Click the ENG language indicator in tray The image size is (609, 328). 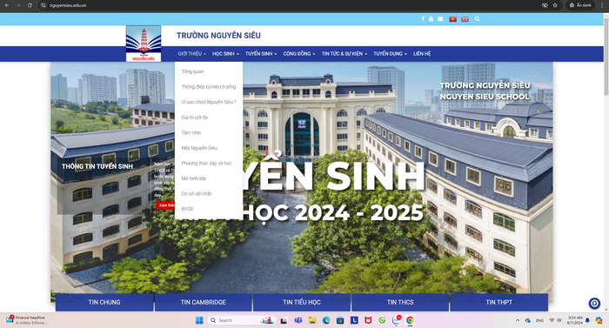tap(540, 321)
